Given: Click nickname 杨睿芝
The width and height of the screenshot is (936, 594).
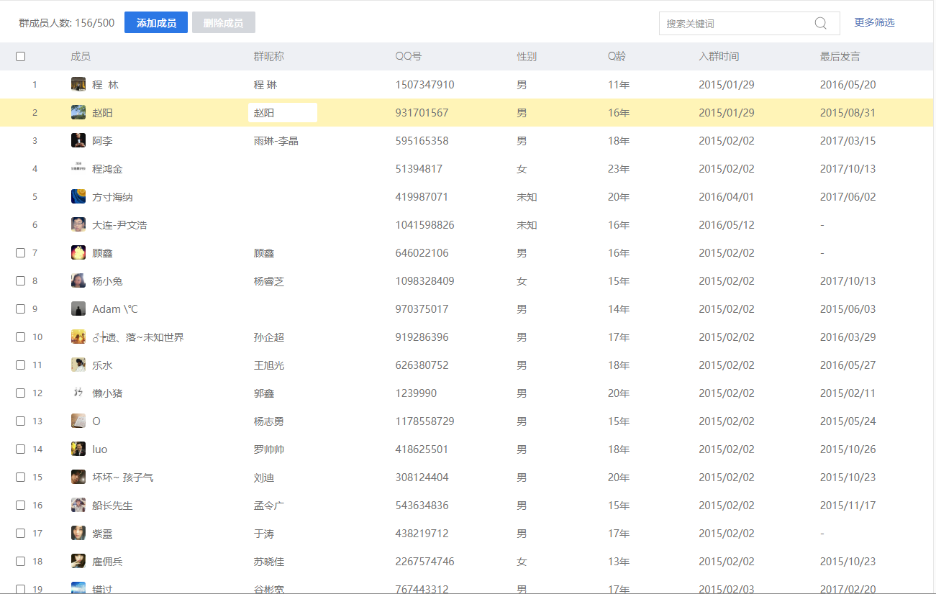Looking at the screenshot, I should (269, 281).
